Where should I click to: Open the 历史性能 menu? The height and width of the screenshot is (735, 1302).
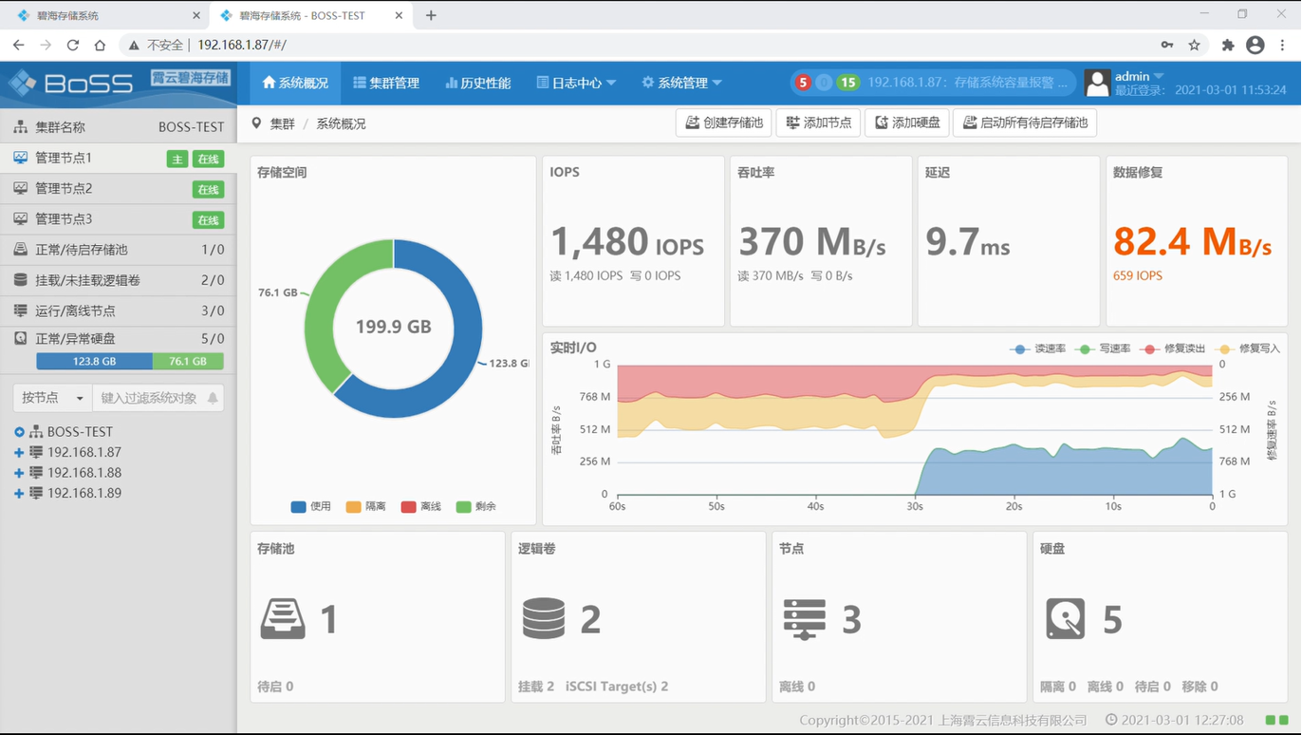point(478,83)
